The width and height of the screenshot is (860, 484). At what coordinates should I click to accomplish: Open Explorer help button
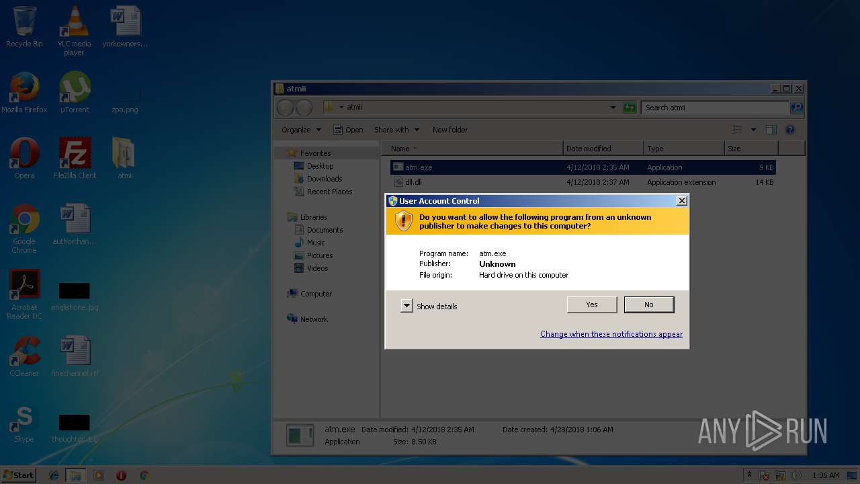pos(790,130)
